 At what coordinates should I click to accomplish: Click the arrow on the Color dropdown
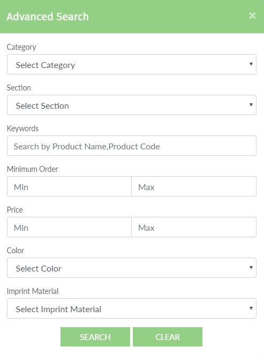251,268
